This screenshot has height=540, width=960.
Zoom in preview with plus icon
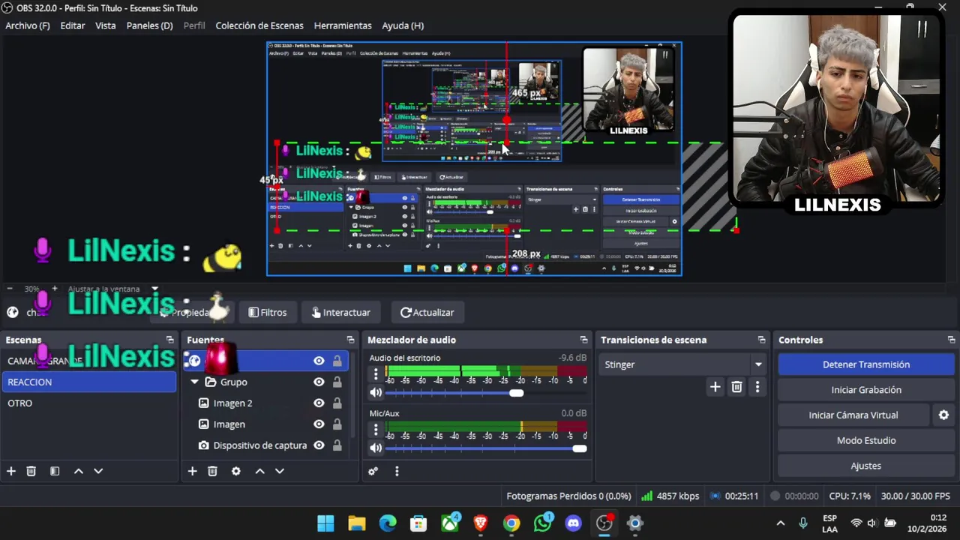54,289
